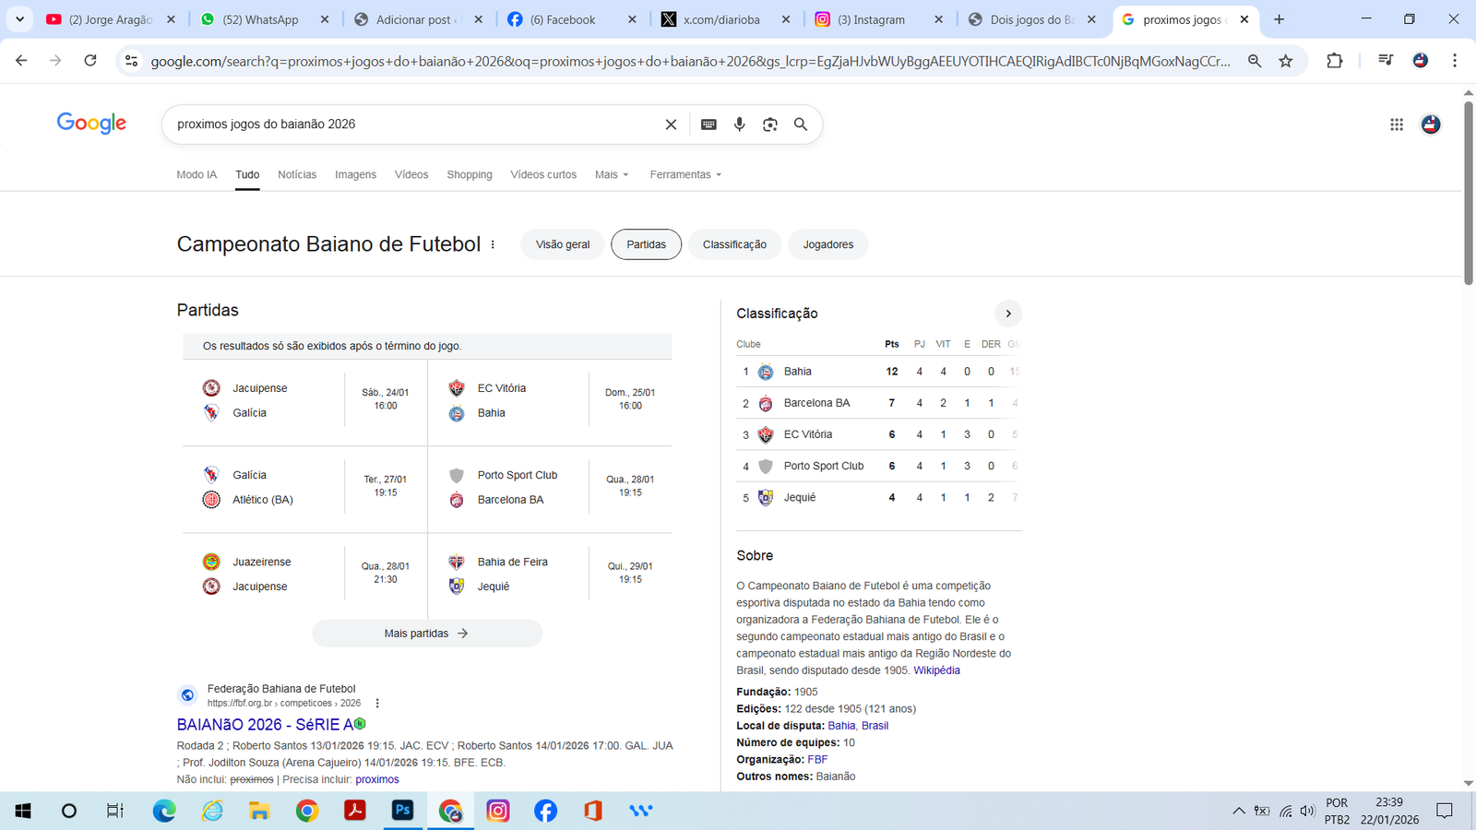Open the Chrome extensions menu
The width and height of the screenshot is (1476, 830).
(1334, 61)
